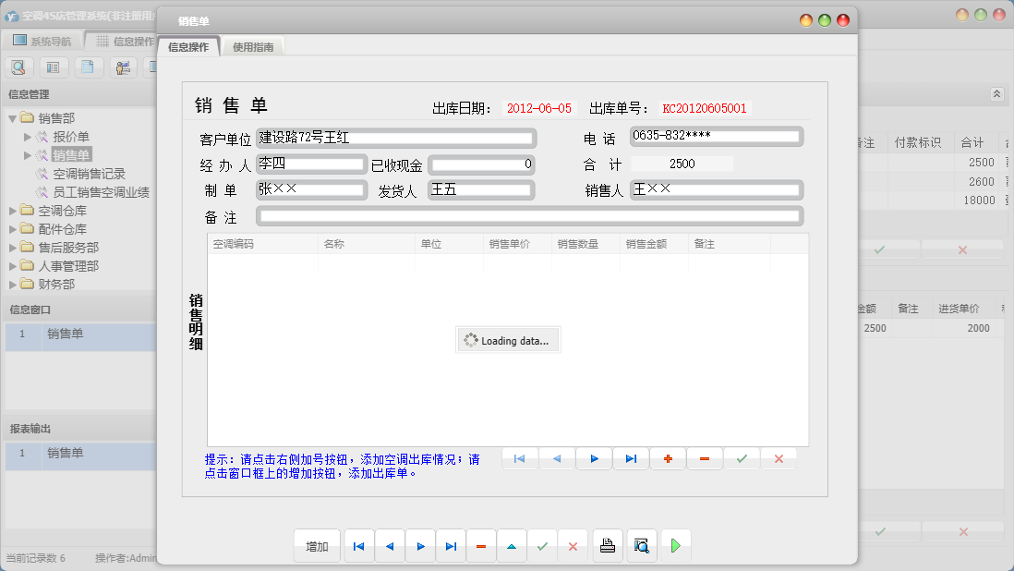Collapse the right panel with the chevron control
This screenshot has width=1014, height=571.
tap(996, 93)
